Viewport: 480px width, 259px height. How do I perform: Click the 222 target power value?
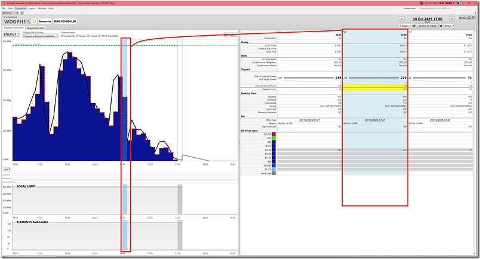pyautogui.click(x=404, y=78)
